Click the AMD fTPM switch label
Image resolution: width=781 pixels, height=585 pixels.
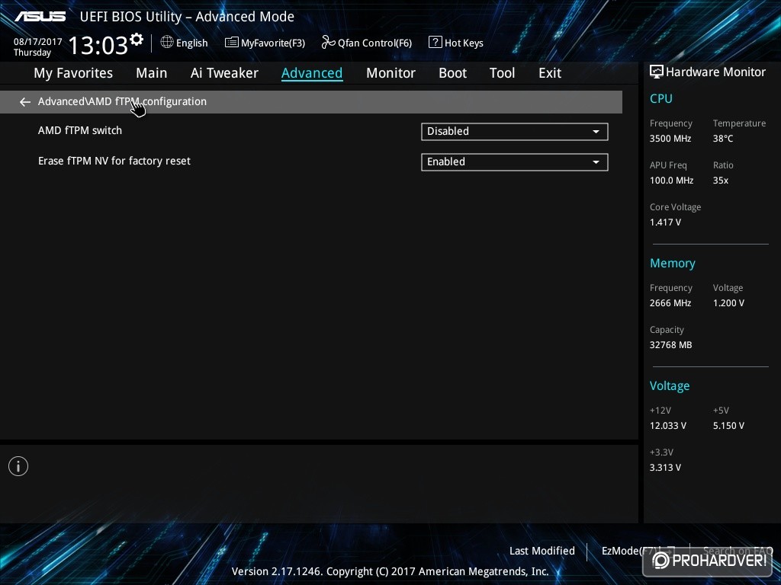point(79,130)
